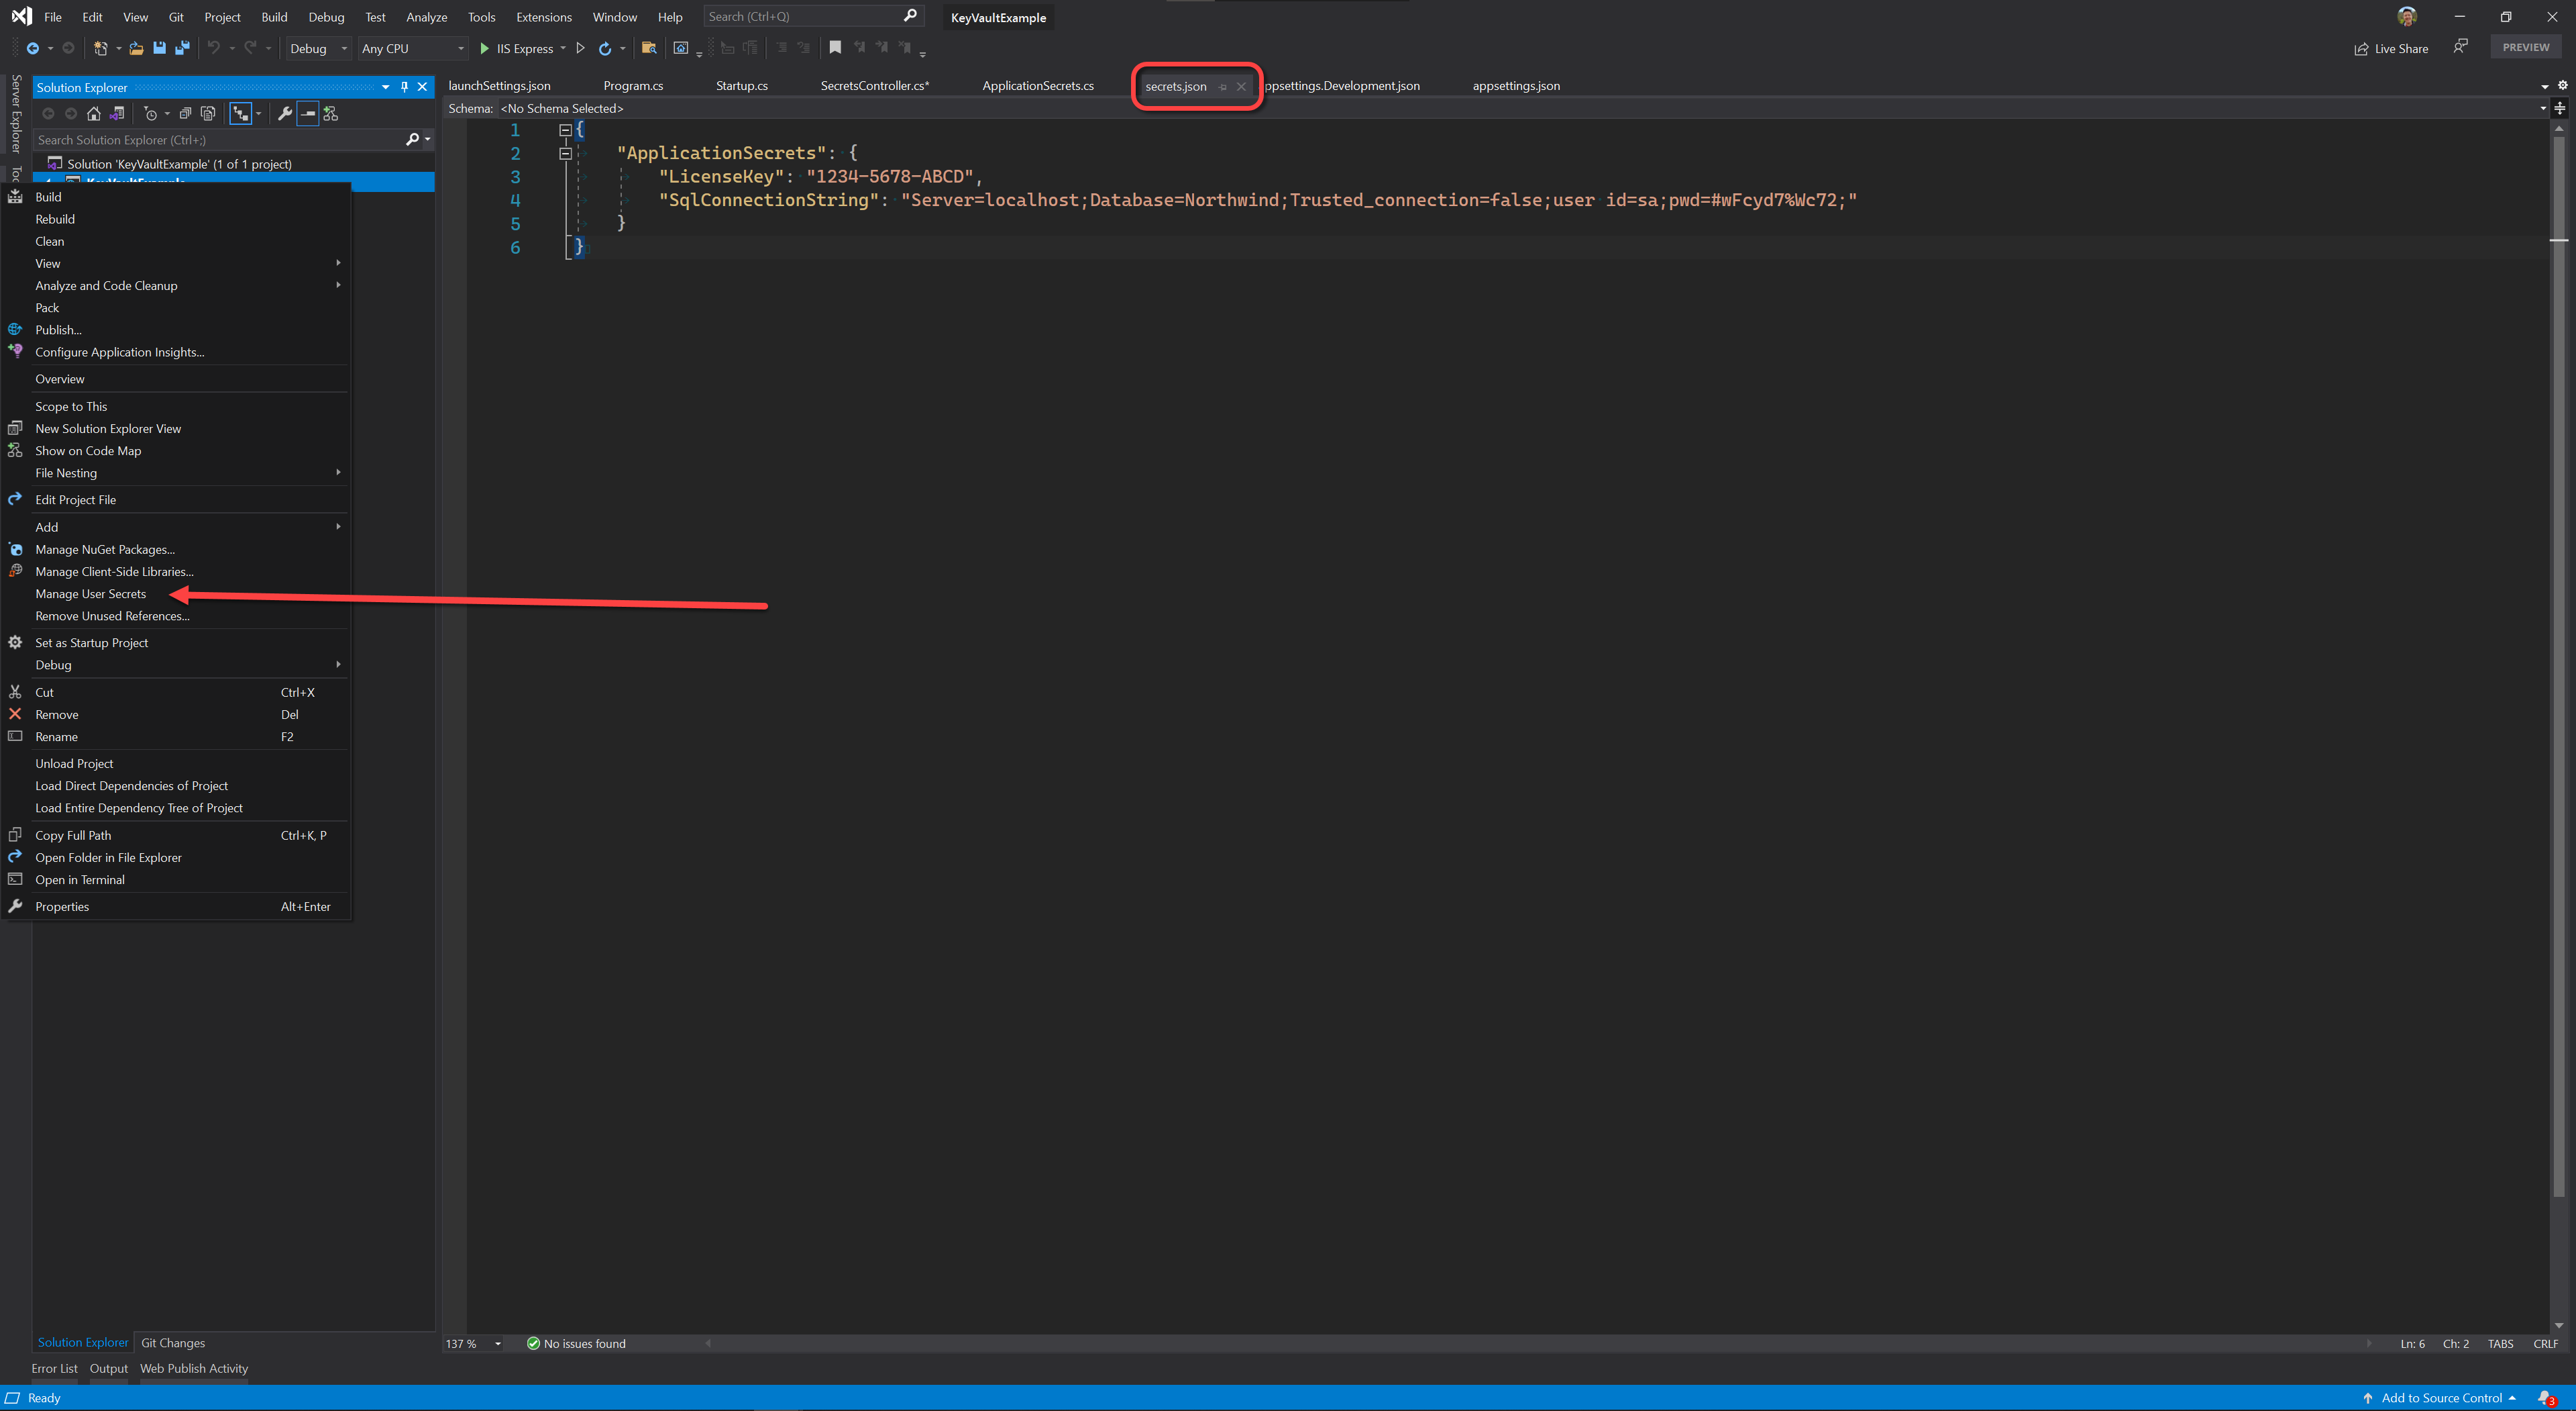Click the Solution Explorer Home icon

point(94,113)
